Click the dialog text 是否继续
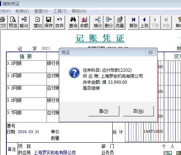181x155 pixels. click(91, 88)
